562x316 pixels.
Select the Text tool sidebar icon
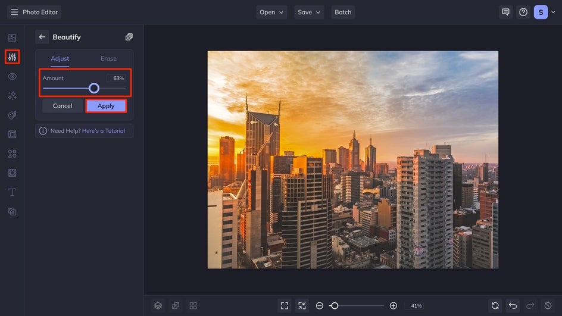12,192
